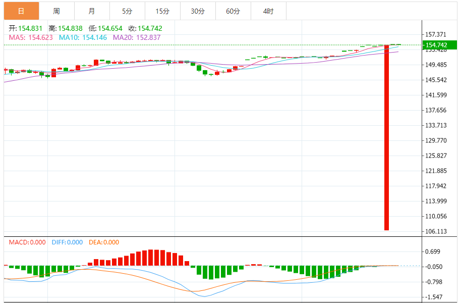Screen dimensions: 461x303
Task: Switch to the 5分 interval tab
Action: tap(127, 11)
